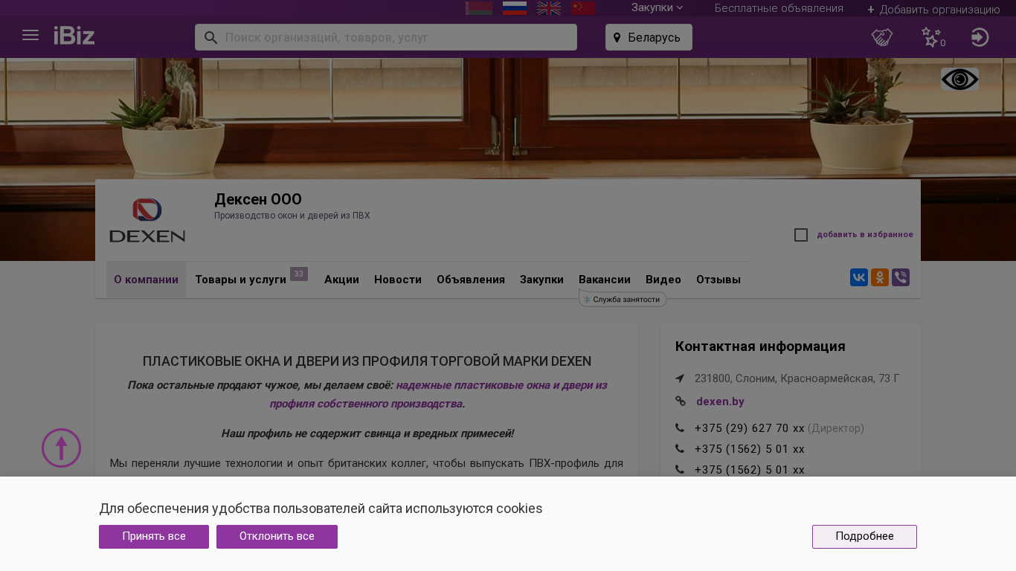
Task: Switch to the Отзывы tab
Action: click(718, 280)
